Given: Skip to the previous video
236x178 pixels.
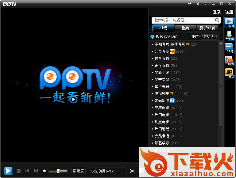Looking at the screenshot, I should [27, 171].
